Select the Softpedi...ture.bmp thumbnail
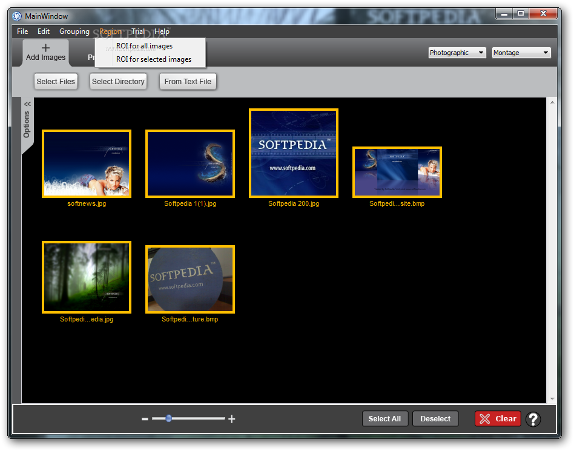The width and height of the screenshot is (574, 451). tap(190, 279)
